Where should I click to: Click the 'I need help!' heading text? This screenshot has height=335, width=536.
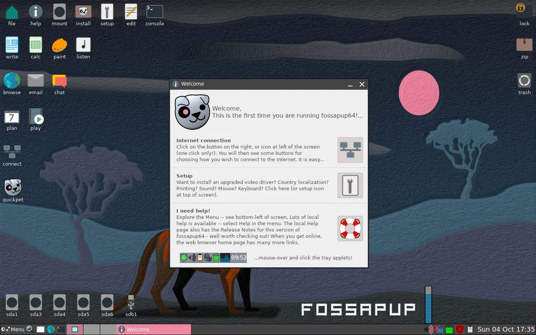click(193, 211)
